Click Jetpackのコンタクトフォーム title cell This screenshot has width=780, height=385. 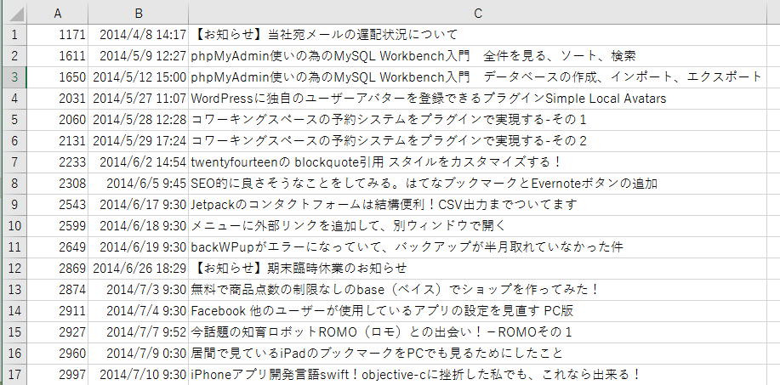[x=477, y=205]
